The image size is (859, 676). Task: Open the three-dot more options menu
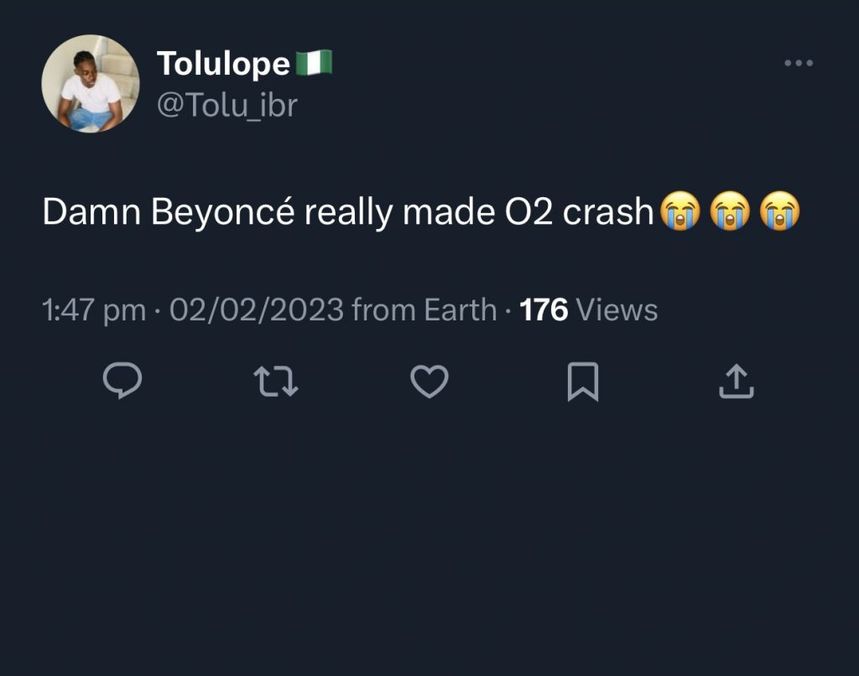(x=798, y=63)
